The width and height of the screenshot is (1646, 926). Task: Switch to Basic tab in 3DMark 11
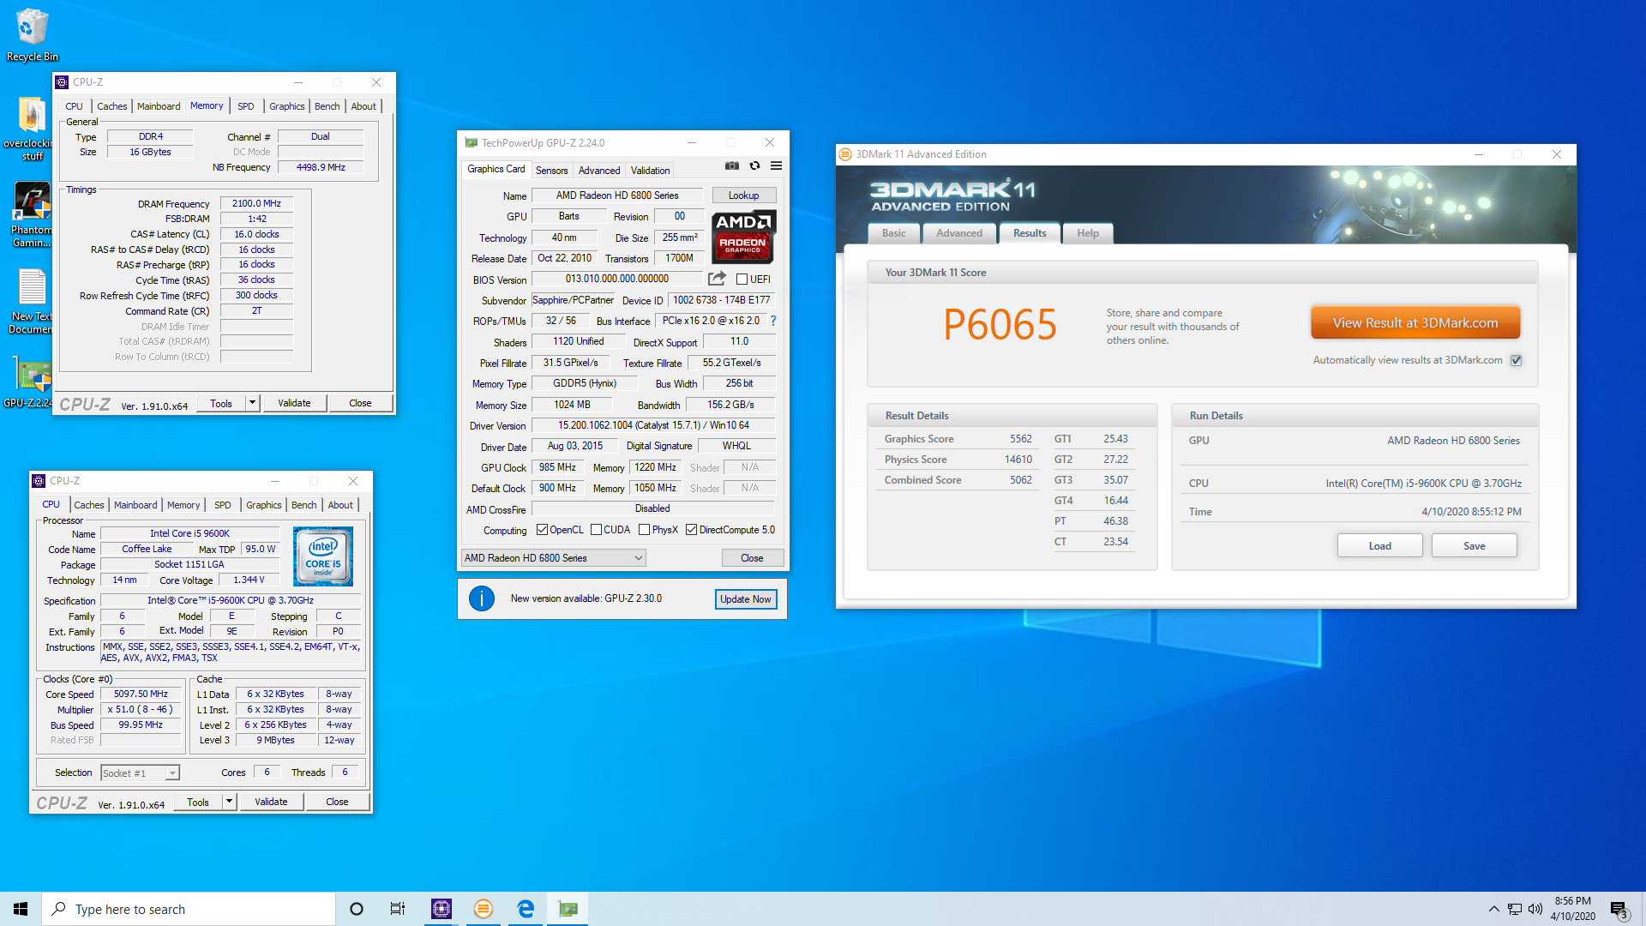click(893, 233)
